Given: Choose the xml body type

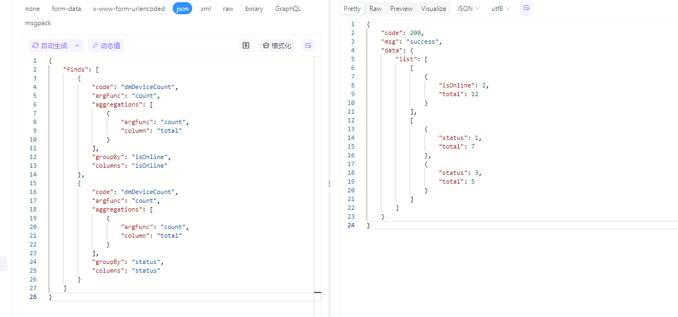Looking at the screenshot, I should (206, 9).
